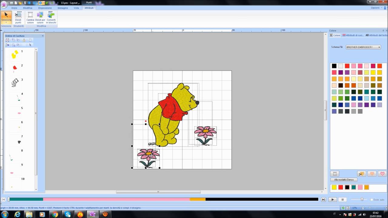Click the horizontal canvas scrollbar
This screenshot has width=388, height=218.
[158, 192]
